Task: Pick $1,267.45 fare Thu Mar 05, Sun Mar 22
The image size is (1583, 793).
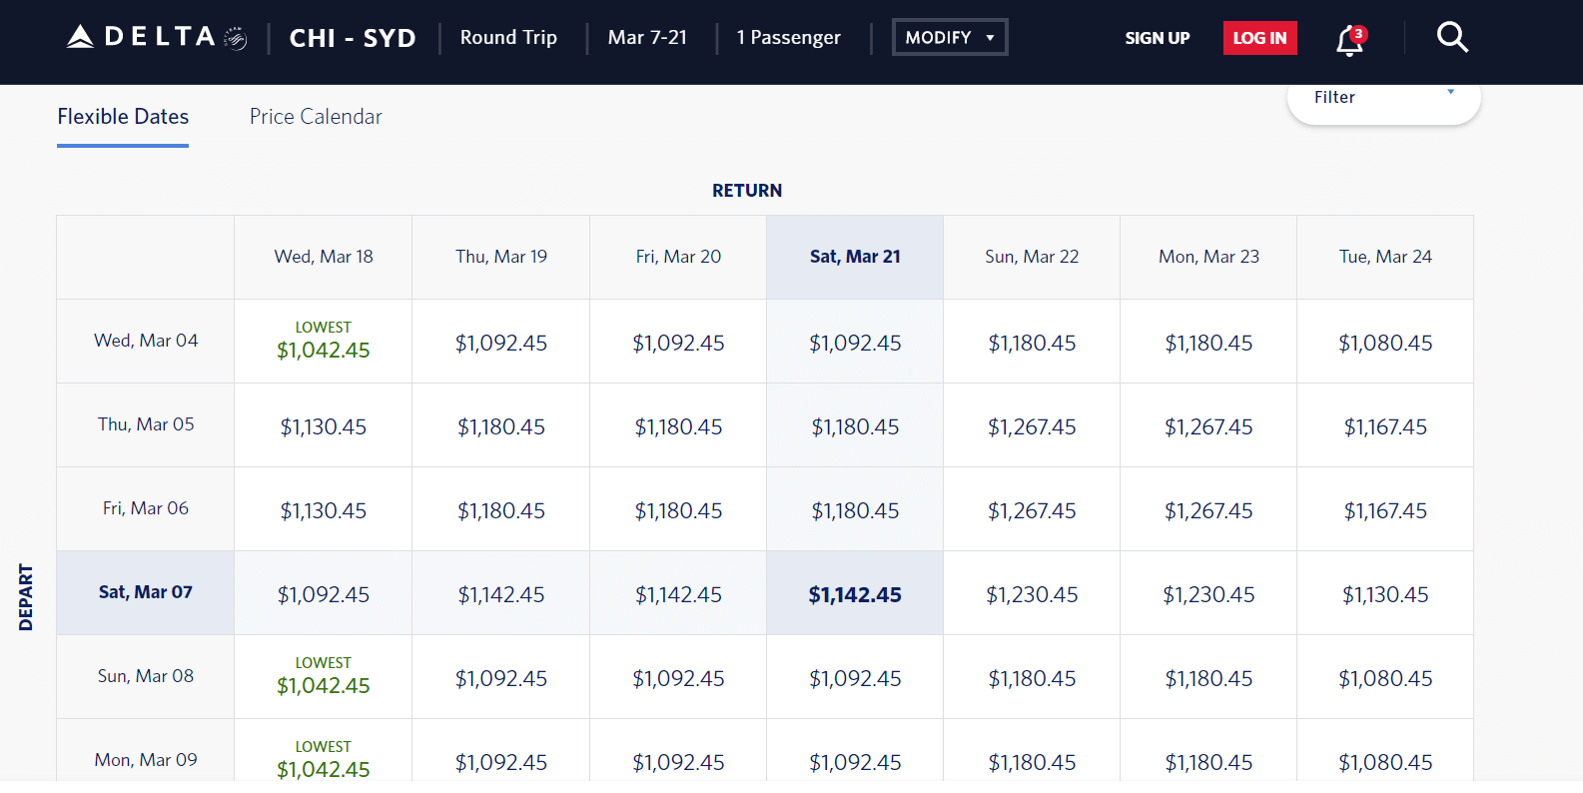Action: pos(1032,426)
